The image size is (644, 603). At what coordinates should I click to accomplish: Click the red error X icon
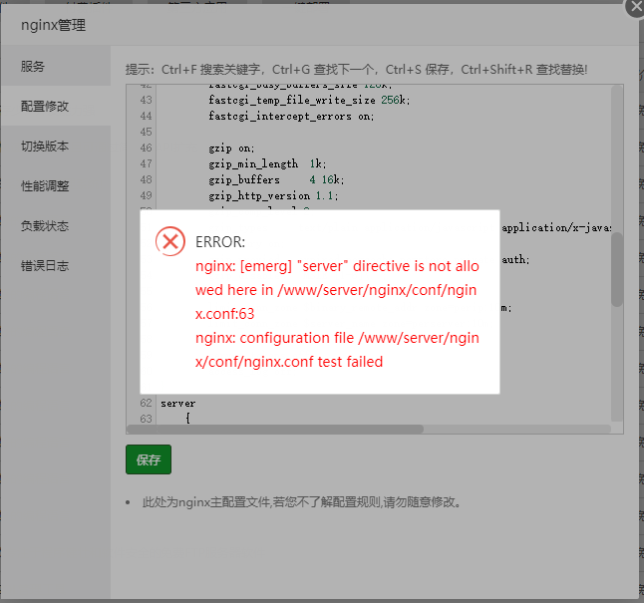coord(170,241)
